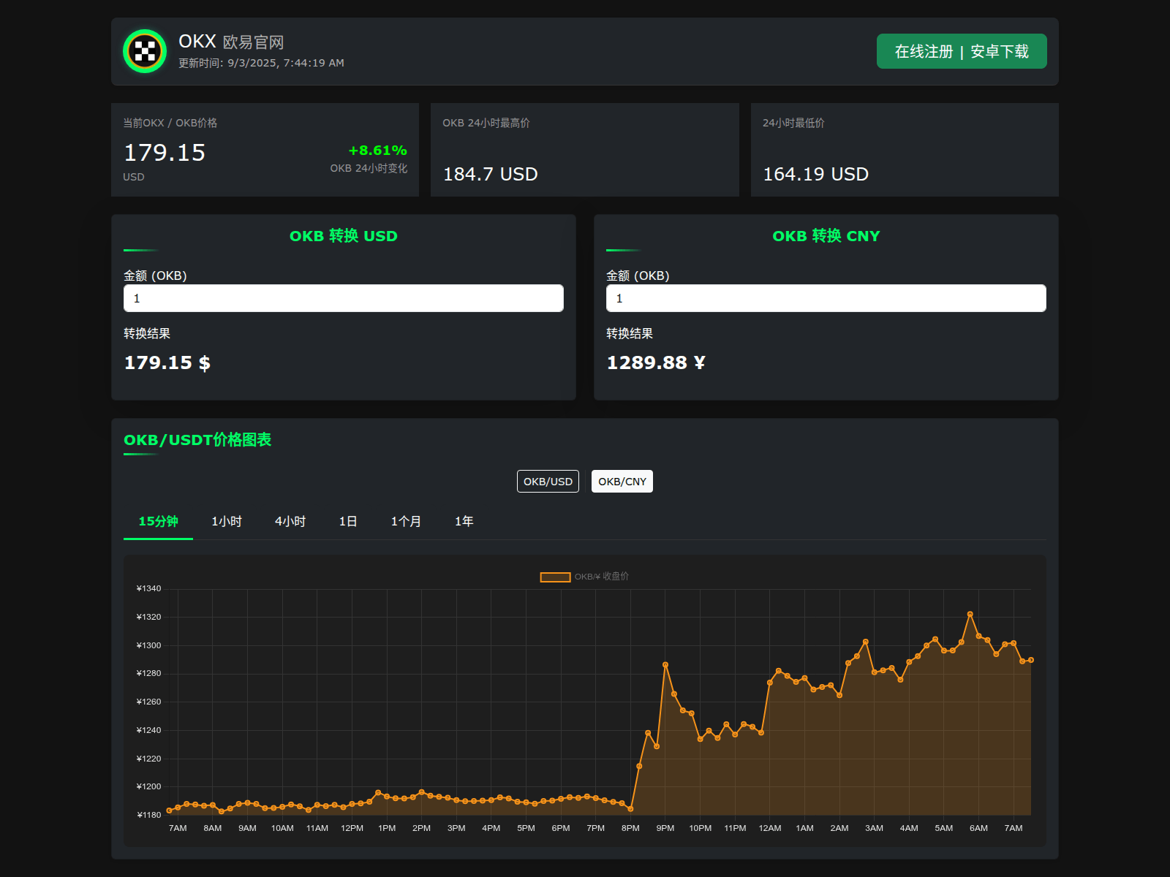Click the 当前OKX / OKB价格 label
1170x877 pixels.
pos(170,123)
